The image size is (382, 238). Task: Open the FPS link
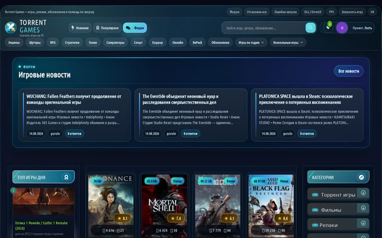pos(332,12)
